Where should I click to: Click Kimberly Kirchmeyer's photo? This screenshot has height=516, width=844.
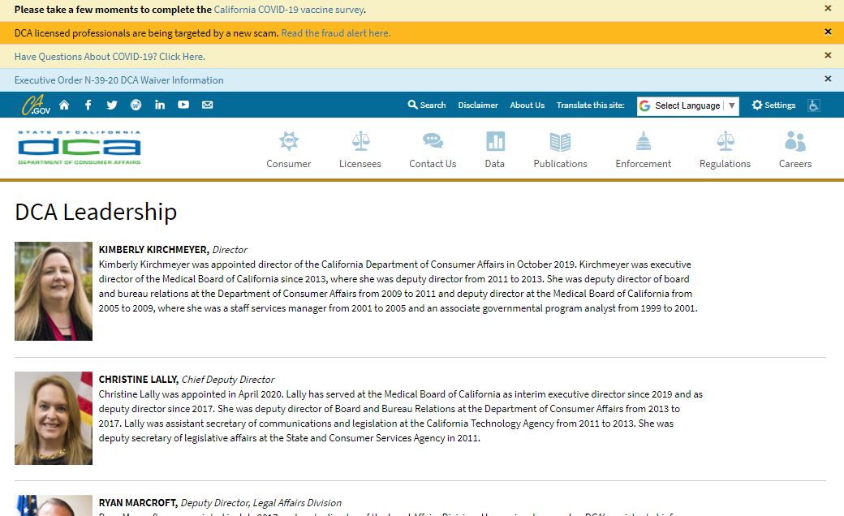(54, 291)
